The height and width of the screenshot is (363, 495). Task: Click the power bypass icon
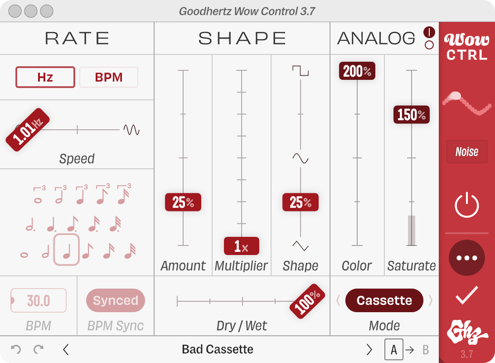[x=466, y=206]
